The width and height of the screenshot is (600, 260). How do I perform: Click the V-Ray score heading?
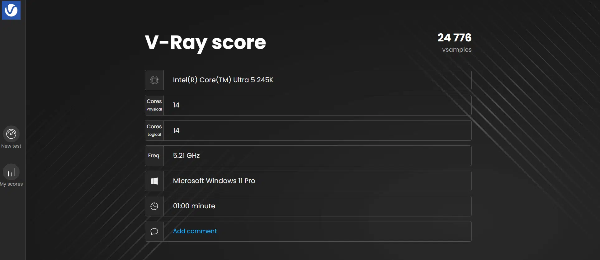(205, 42)
